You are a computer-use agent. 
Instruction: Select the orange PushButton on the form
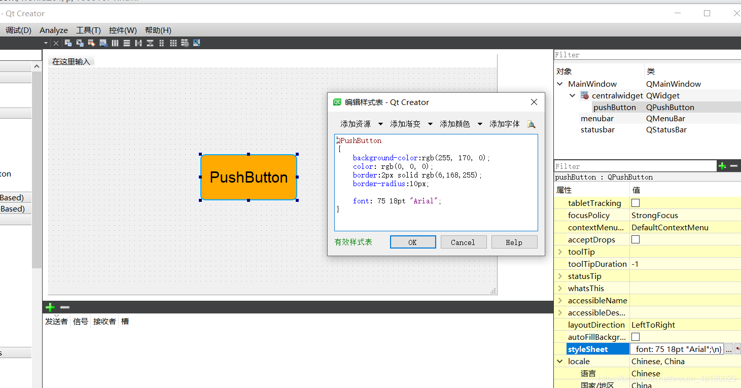(249, 177)
